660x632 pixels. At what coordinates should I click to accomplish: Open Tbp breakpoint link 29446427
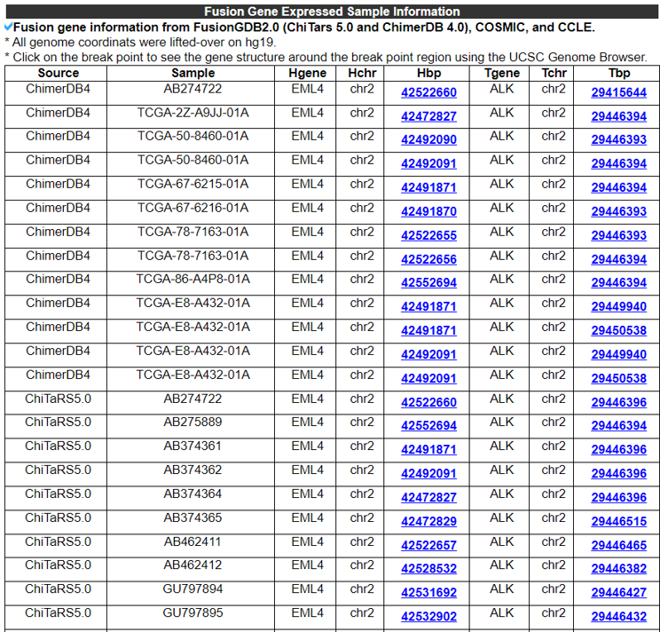[618, 593]
